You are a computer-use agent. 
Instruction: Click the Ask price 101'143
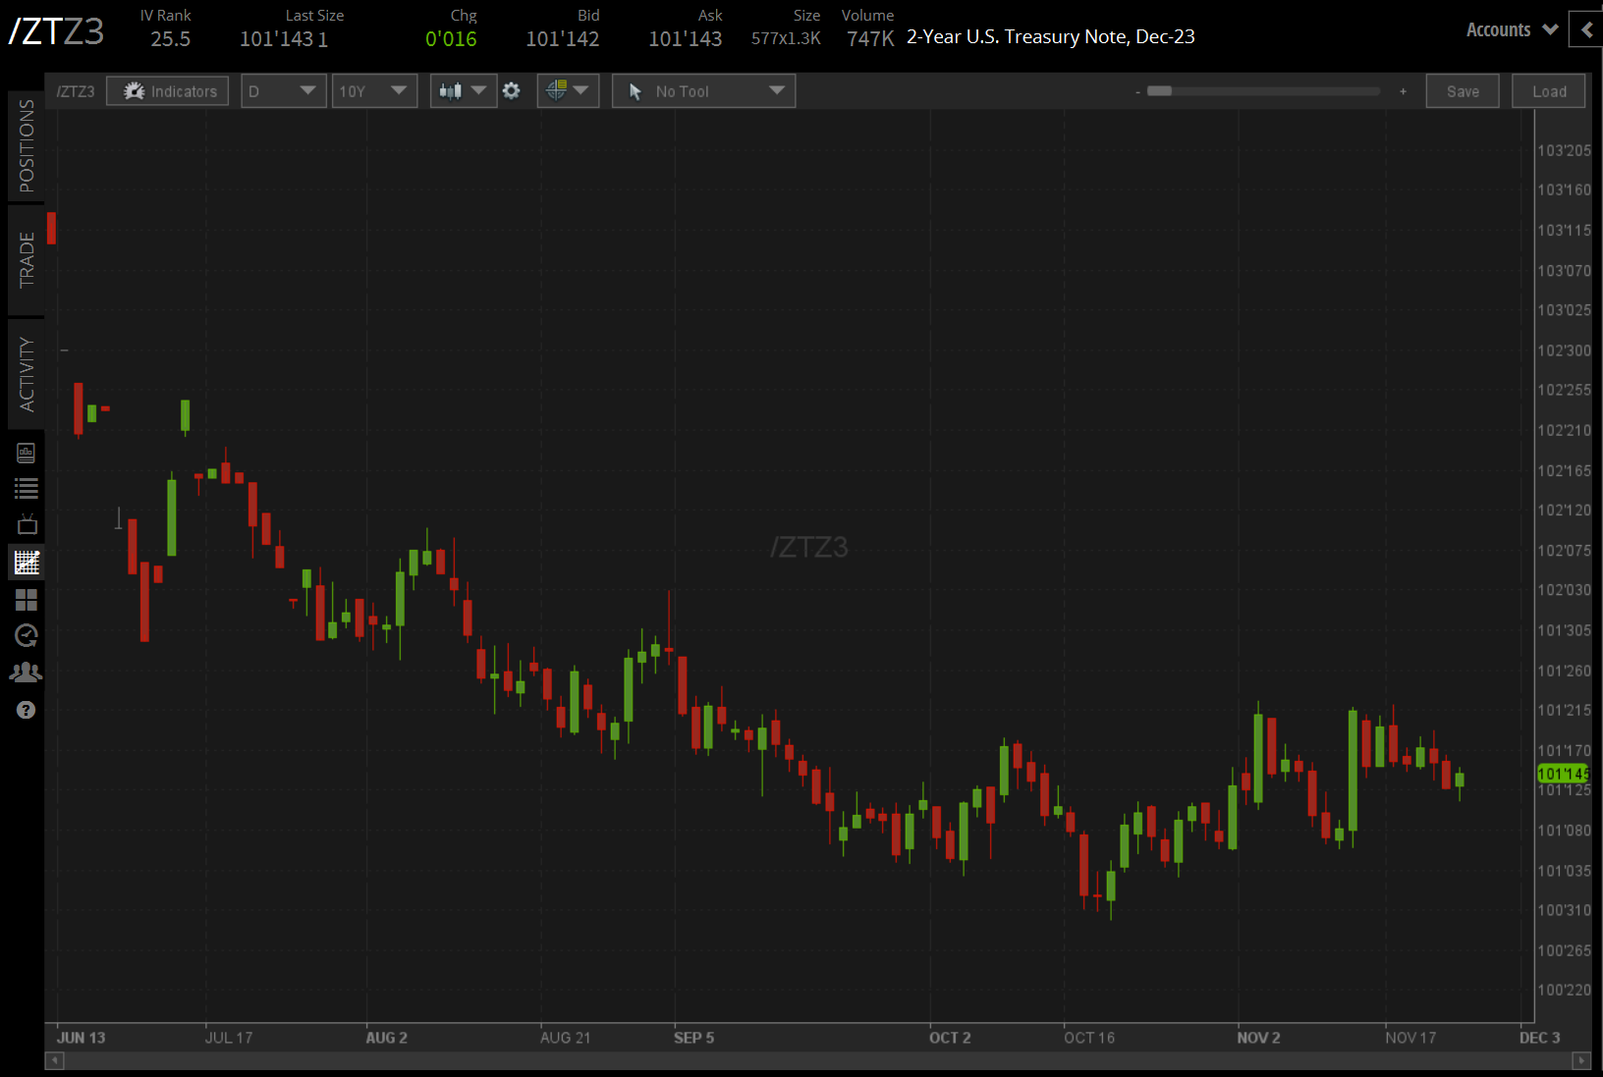coord(686,39)
